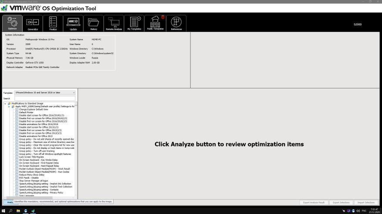Toggle checkbox for Change Explorer Default View
This screenshot has width=382, height=214.
[x=17, y=109]
